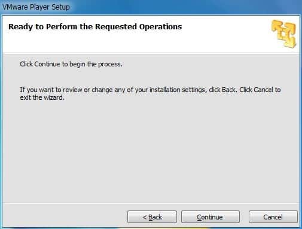Cancel the VMware Player setup wizard
Viewport: 302px width, 229px height.
[x=273, y=216]
